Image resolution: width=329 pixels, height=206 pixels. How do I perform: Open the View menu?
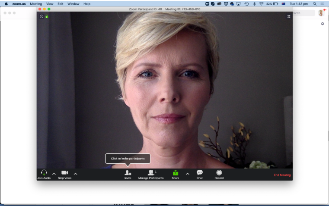tap(50, 4)
